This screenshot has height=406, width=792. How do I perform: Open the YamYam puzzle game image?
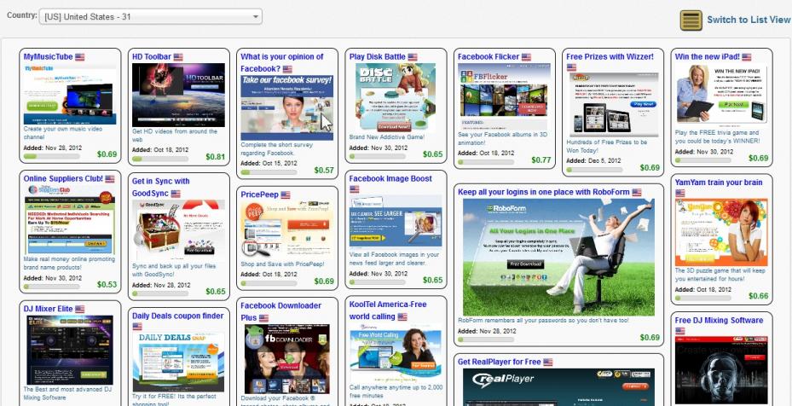(721, 232)
